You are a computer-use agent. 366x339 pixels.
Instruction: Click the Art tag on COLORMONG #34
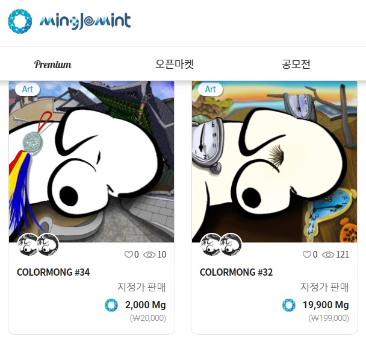click(27, 89)
